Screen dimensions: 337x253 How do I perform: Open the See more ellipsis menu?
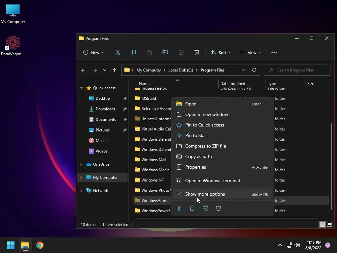pyautogui.click(x=274, y=52)
